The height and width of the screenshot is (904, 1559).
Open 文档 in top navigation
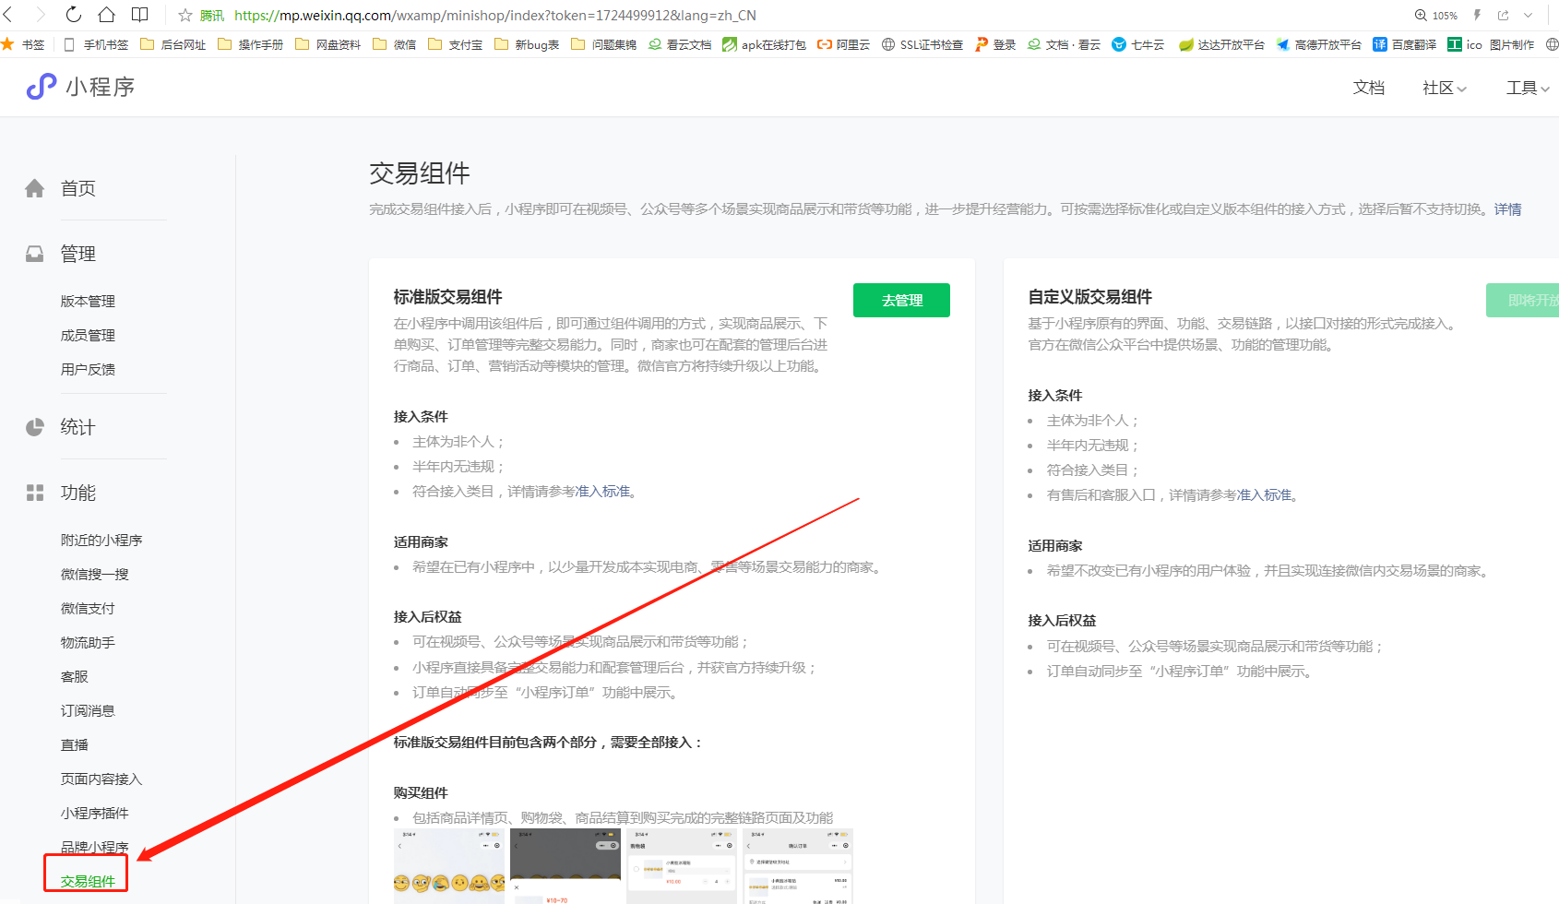(x=1369, y=88)
